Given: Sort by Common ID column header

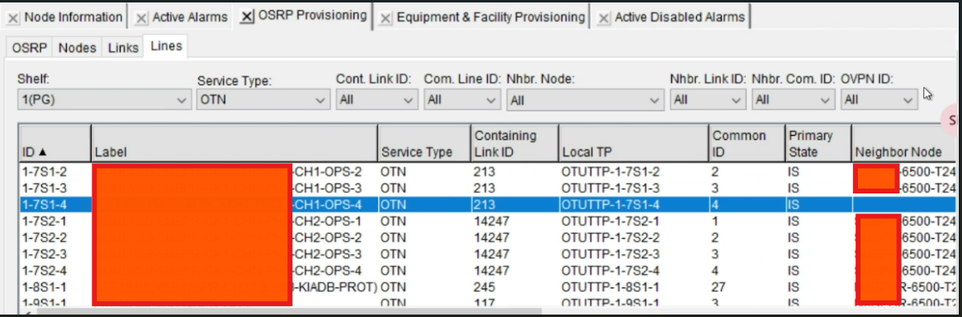Looking at the screenshot, I should (747, 143).
